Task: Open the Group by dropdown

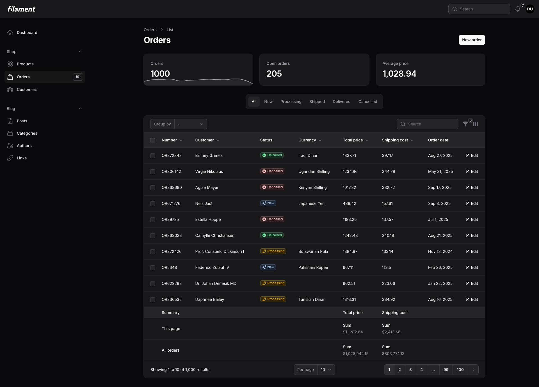Action: pyautogui.click(x=190, y=124)
